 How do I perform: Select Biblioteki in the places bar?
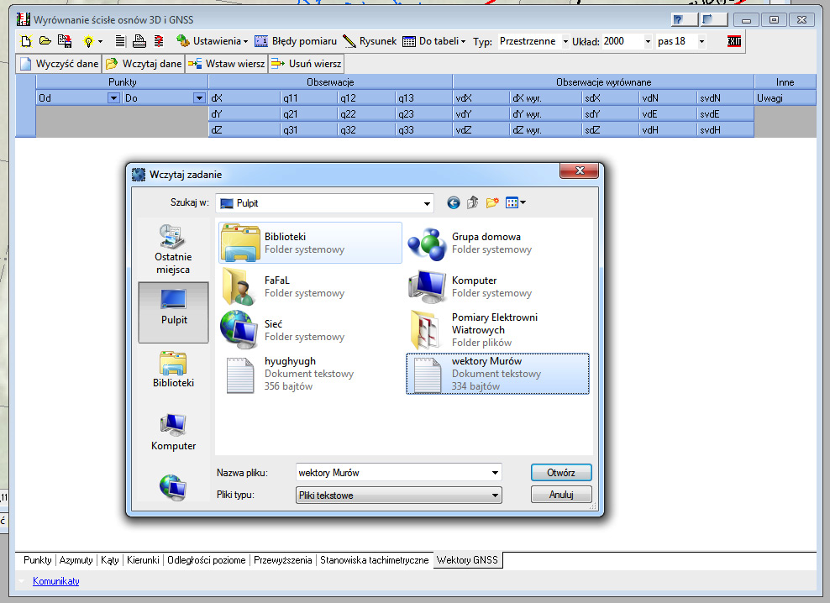173,370
